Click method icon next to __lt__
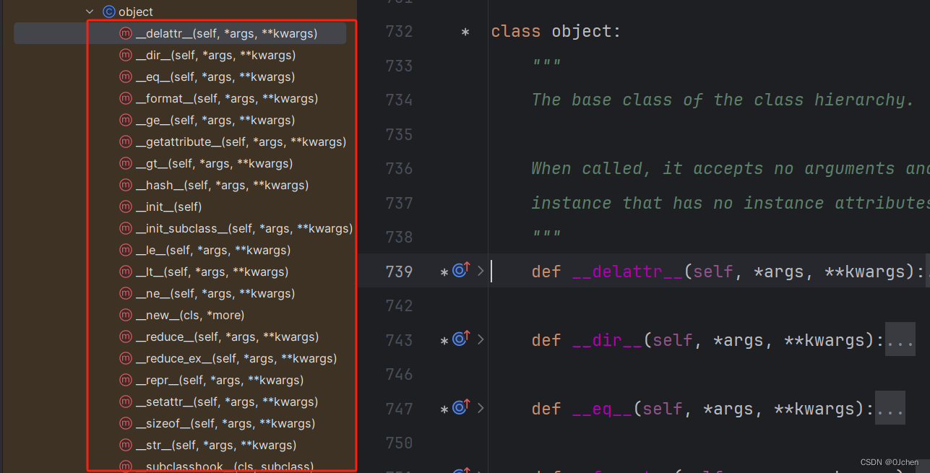930x473 pixels. click(125, 272)
